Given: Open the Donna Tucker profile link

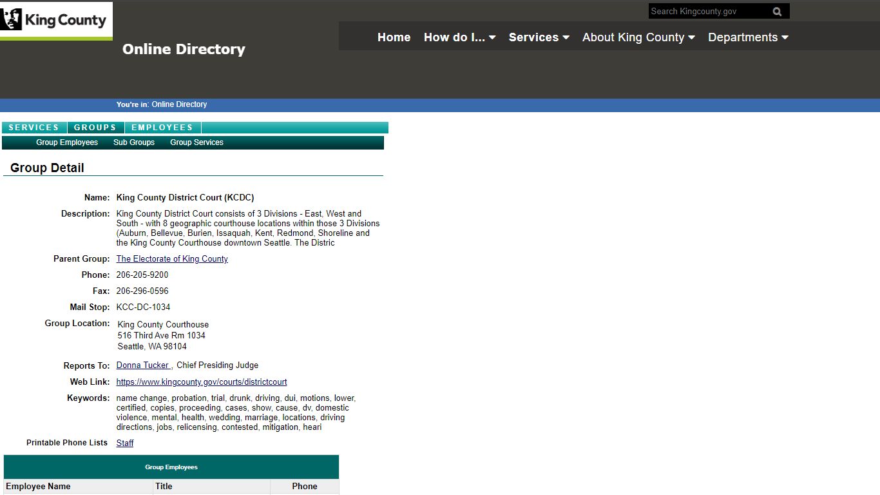Looking at the screenshot, I should (x=143, y=365).
